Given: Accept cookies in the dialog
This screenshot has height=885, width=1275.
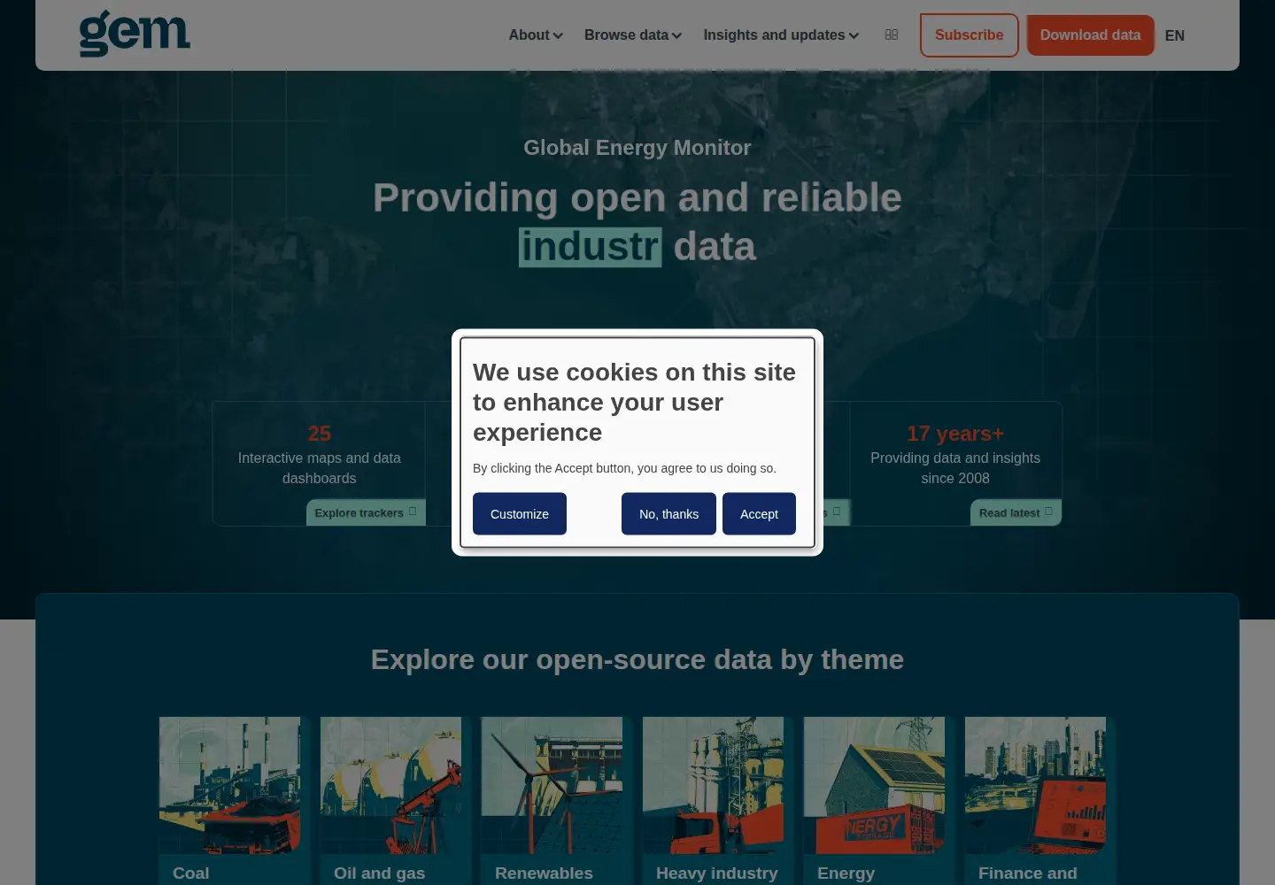Looking at the screenshot, I should (759, 514).
